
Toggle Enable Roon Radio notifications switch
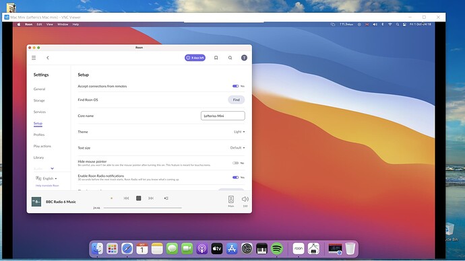235,178
